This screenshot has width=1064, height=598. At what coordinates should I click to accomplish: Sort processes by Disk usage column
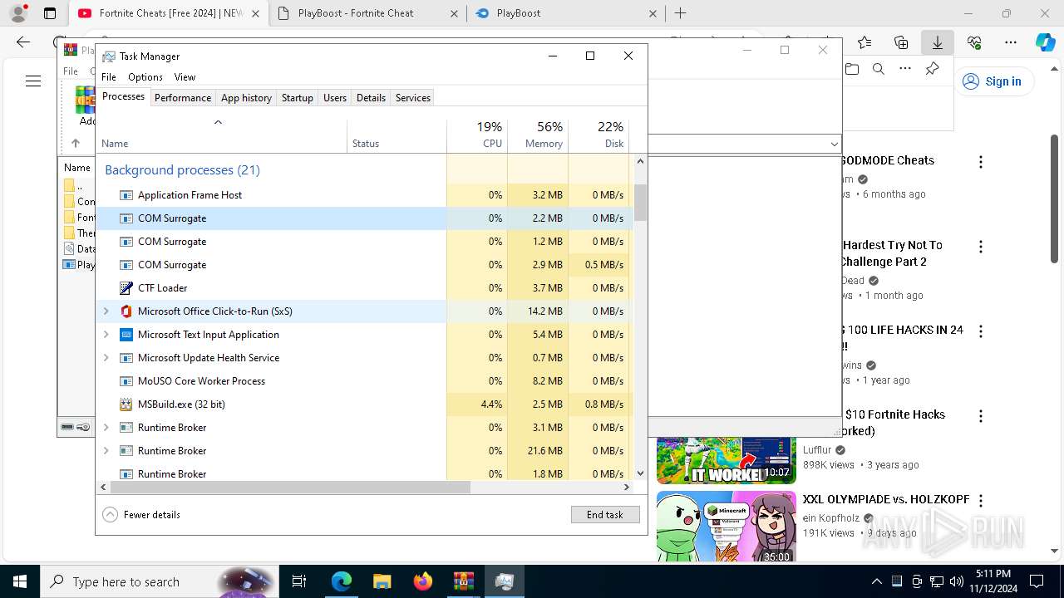598,135
